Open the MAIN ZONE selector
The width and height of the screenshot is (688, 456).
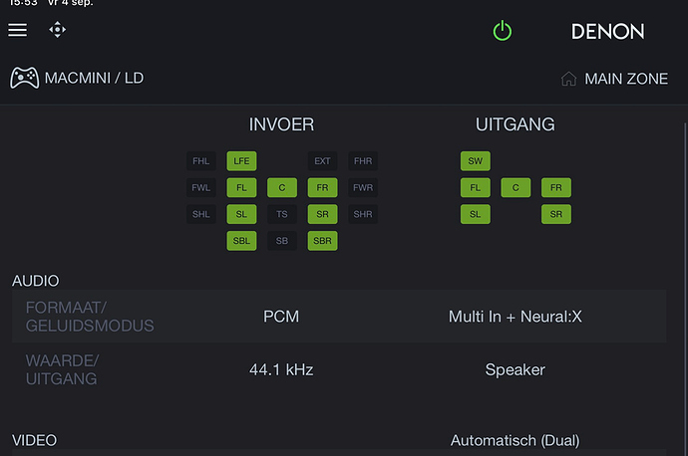(x=626, y=79)
